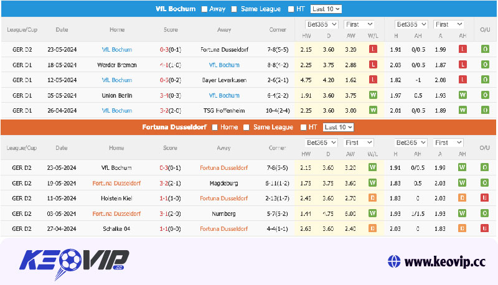Click the Fortuna Dusseldorf title in the orange header bar
This screenshot has width=498, height=285.
point(174,128)
